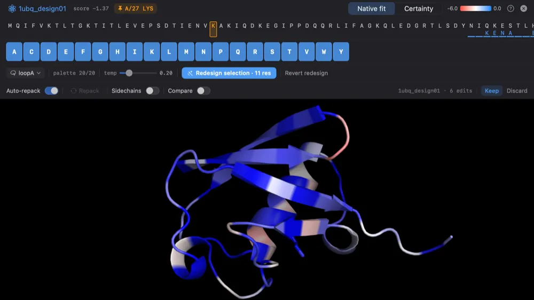
Task: Adjust the temp slider handle
Action: click(x=129, y=73)
